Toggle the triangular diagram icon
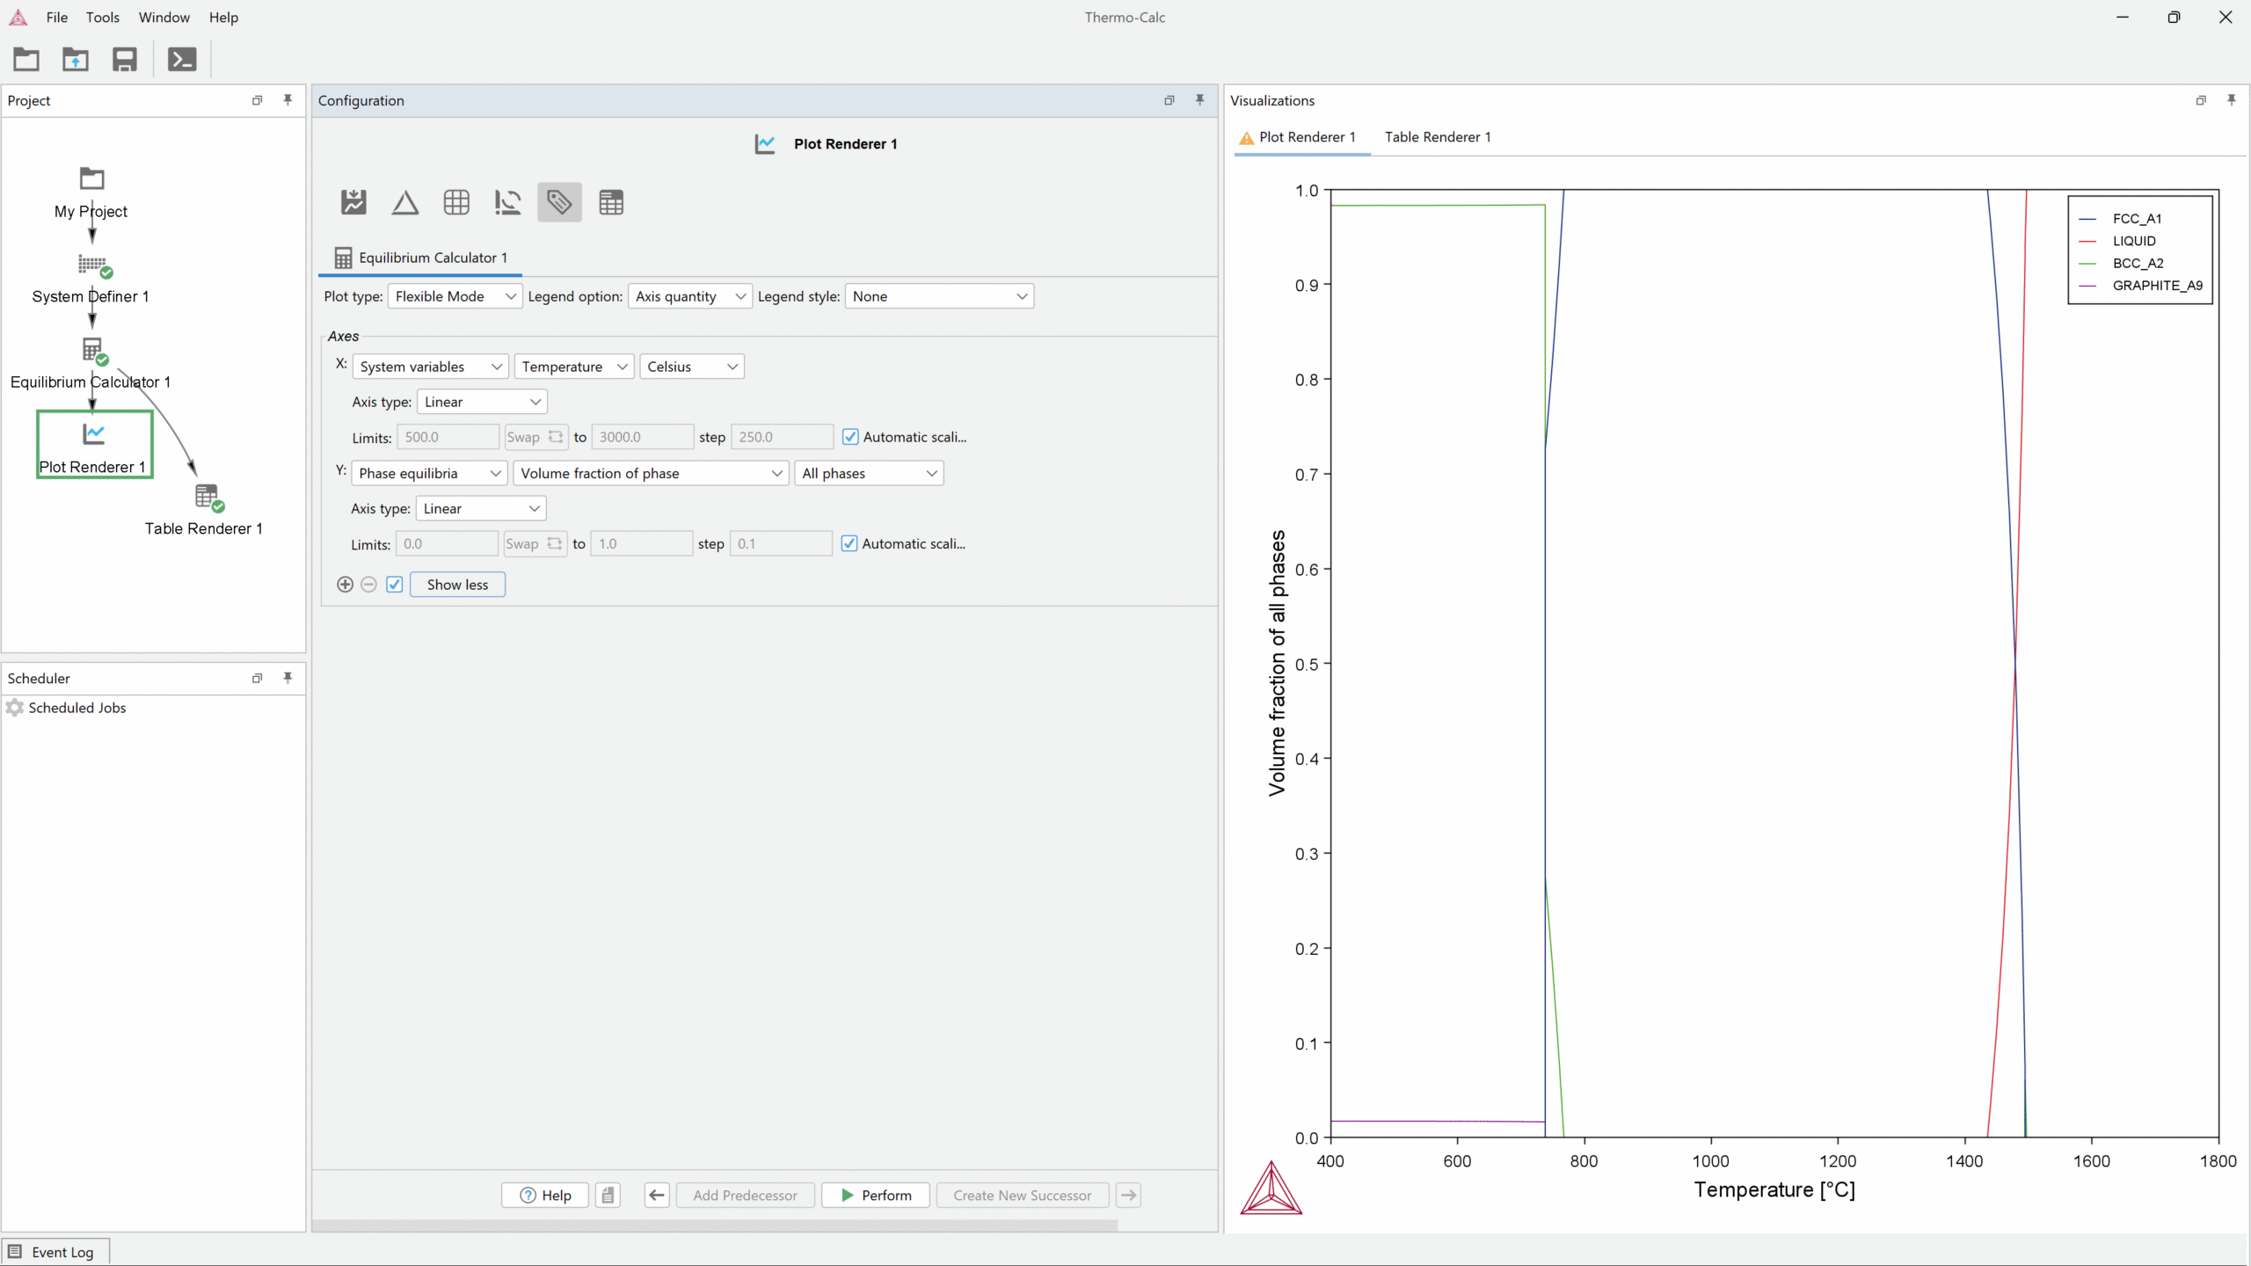The height and width of the screenshot is (1266, 2251). click(405, 202)
